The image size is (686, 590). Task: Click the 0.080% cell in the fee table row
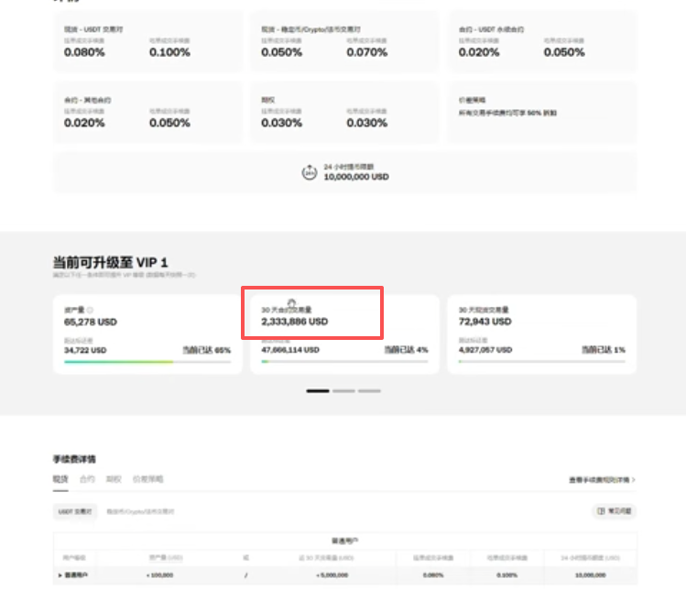[x=433, y=575]
